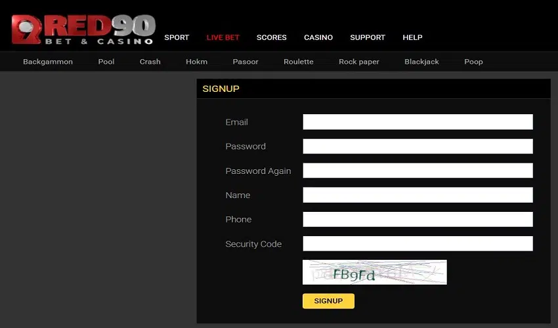558x328 pixels.
Task: Go to the LIVE BET section
Action: point(223,37)
